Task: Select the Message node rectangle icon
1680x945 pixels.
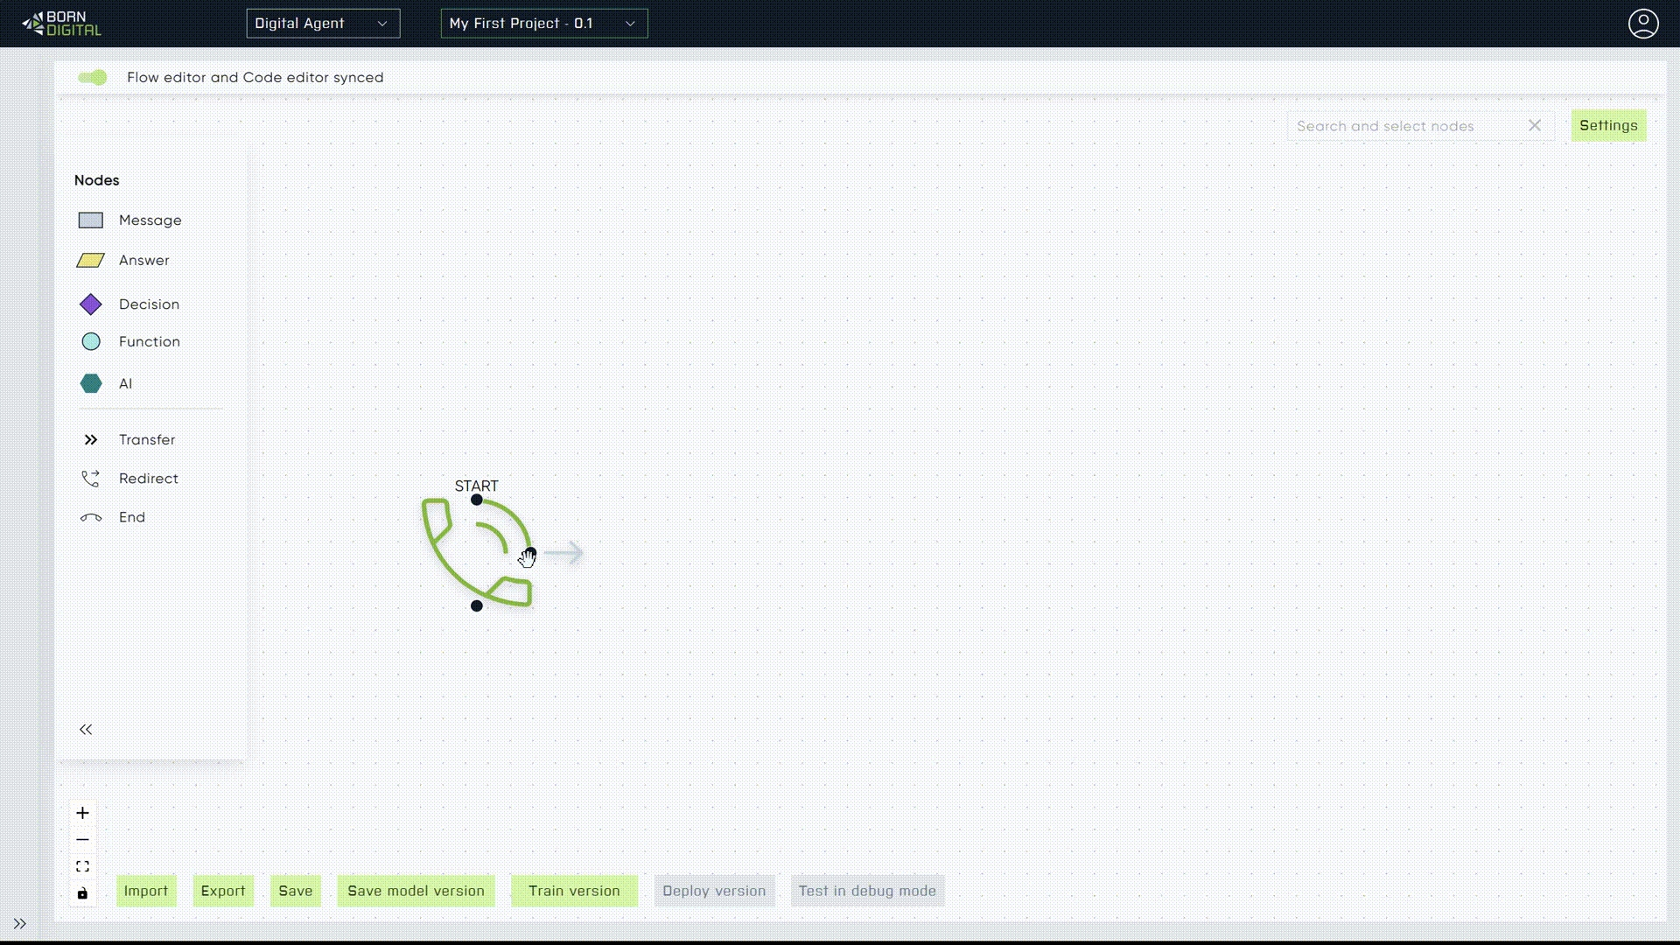Action: coord(91,220)
